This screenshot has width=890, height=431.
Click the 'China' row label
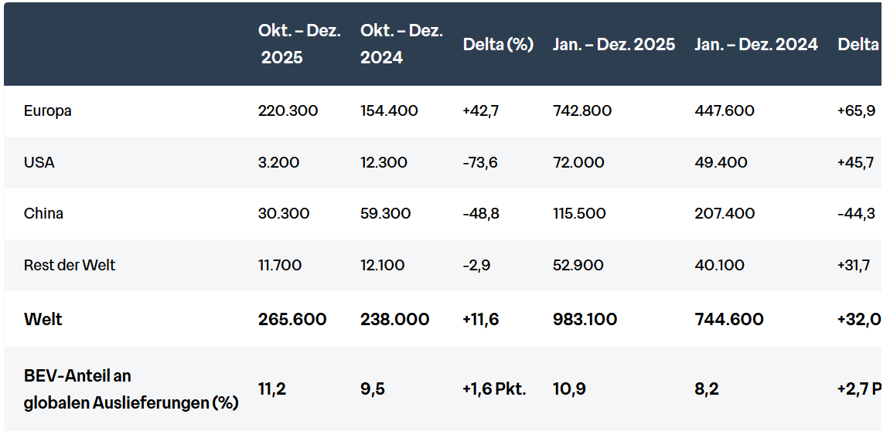(x=43, y=213)
